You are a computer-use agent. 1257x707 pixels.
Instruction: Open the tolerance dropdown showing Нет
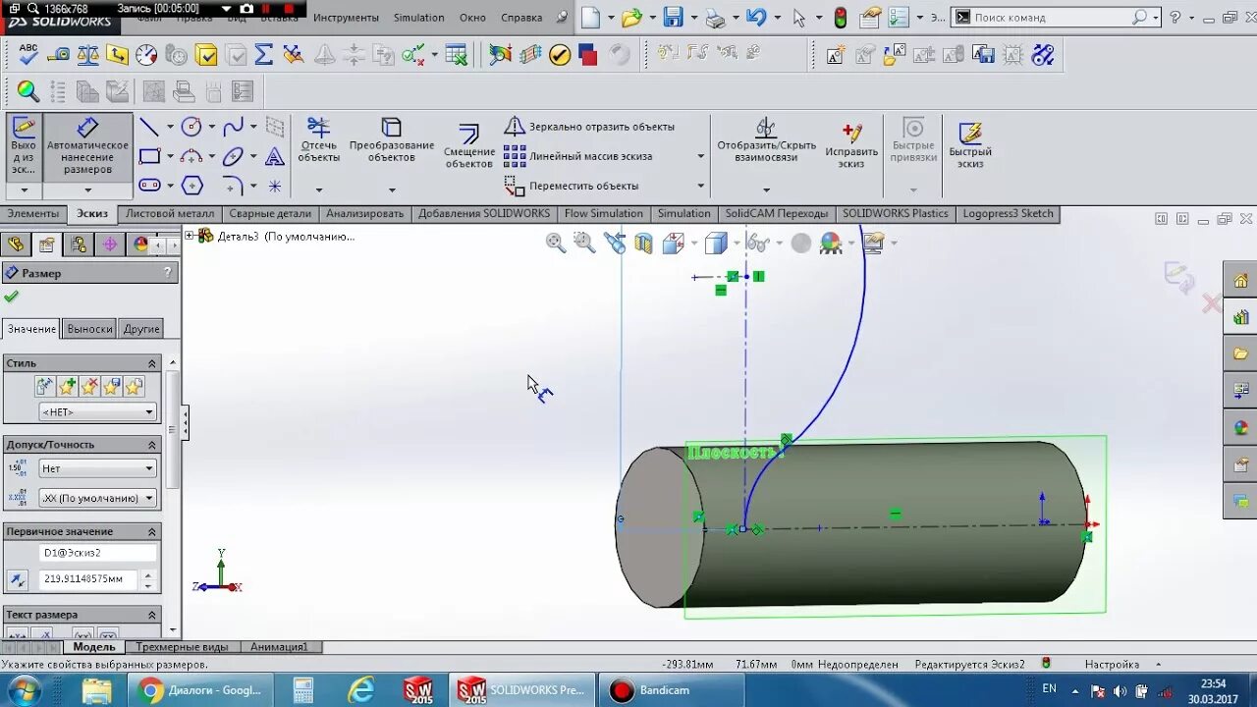click(x=95, y=467)
